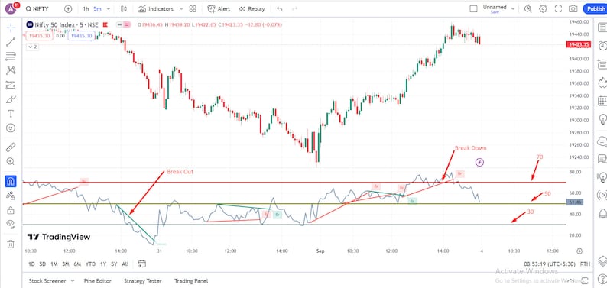Viewport: 607px width, 288px height.
Task: Toggle magnet mode for drawings
Action: tap(11, 181)
